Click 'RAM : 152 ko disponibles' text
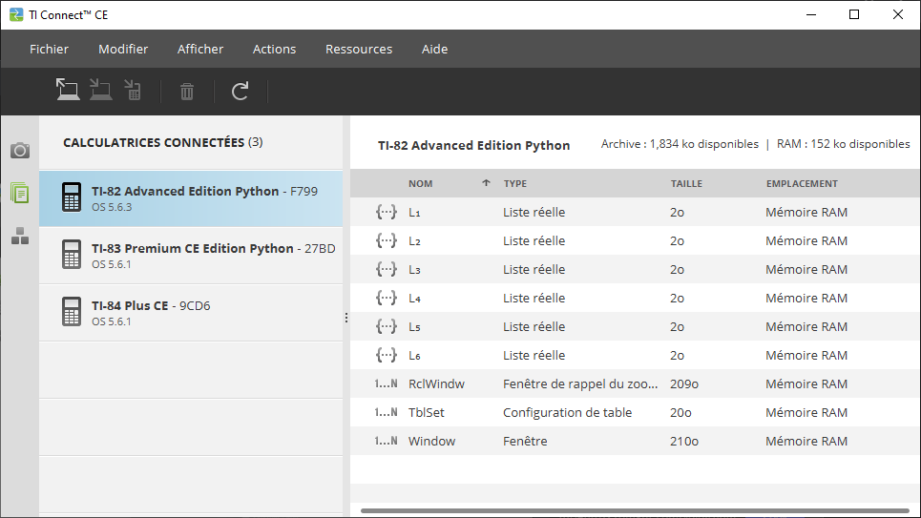The width and height of the screenshot is (921, 518). [x=844, y=144]
